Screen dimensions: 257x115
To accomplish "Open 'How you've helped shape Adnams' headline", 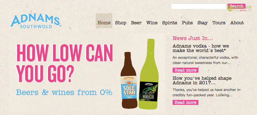I will [202, 80].
